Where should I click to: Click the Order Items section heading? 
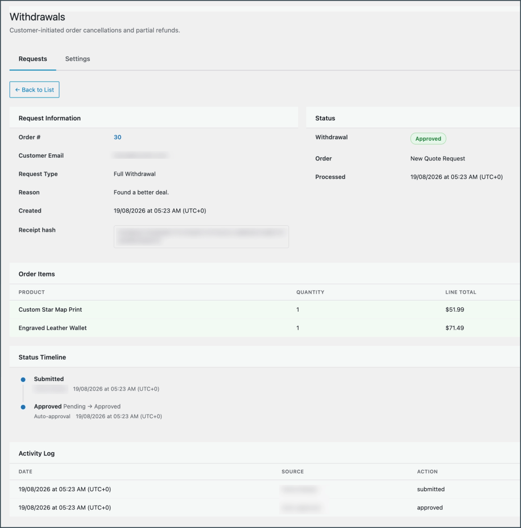coord(37,274)
